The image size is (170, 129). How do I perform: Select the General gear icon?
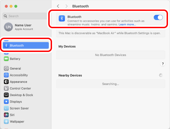6,69
